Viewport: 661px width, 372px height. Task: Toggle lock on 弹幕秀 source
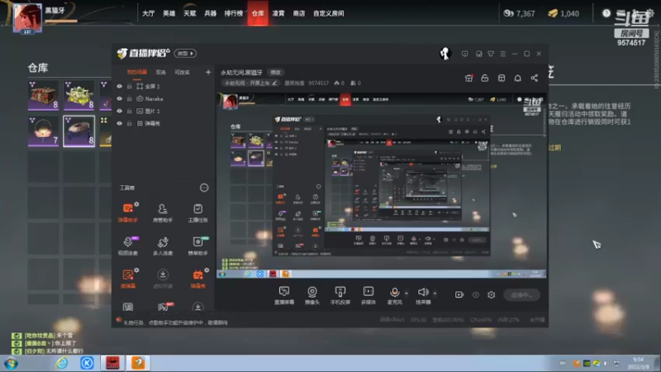(130, 123)
